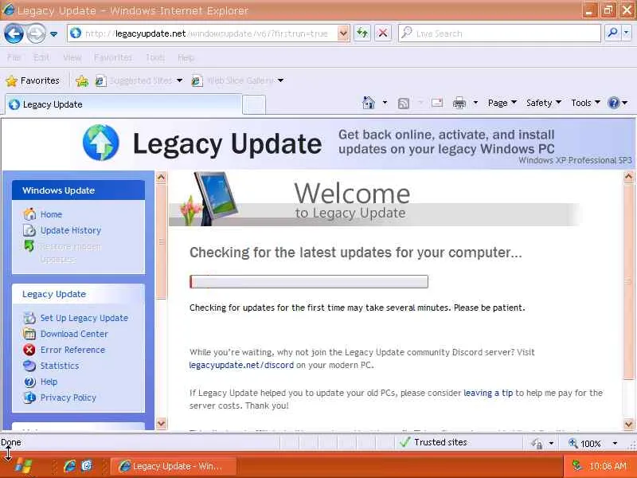Screen dimensions: 637x478
Task: Click the Set Up Legacy Update icon
Action: [x=29, y=318]
